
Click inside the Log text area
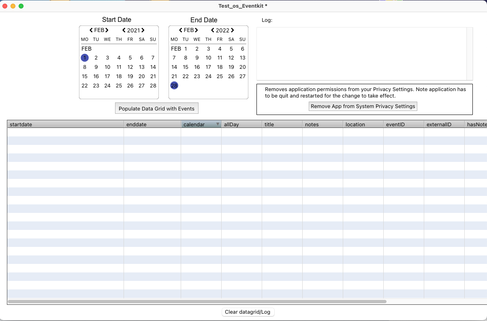coord(361,53)
